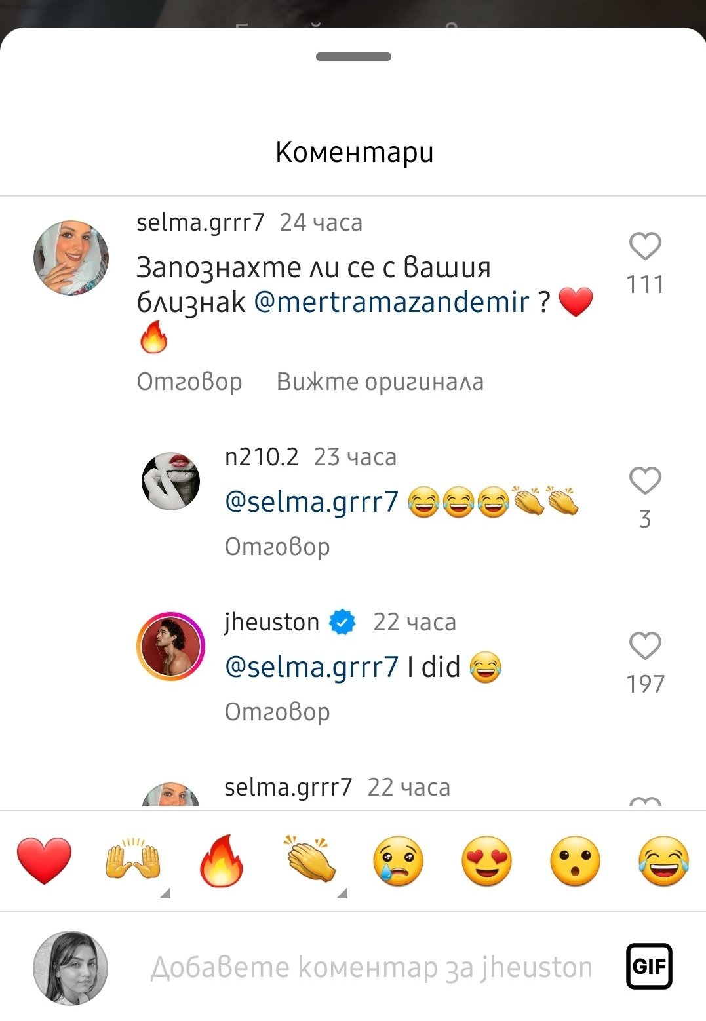
Task: Tap the clapping hands quick-reaction emoji
Action: 310,860
